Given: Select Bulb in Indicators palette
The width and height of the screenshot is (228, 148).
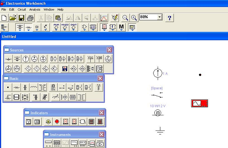Looking at the screenshot, I should pyautogui.click(x=48, y=121).
